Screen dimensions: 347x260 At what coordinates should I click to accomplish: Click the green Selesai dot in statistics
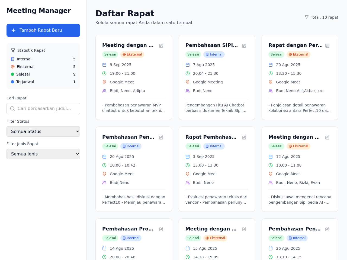(12, 74)
